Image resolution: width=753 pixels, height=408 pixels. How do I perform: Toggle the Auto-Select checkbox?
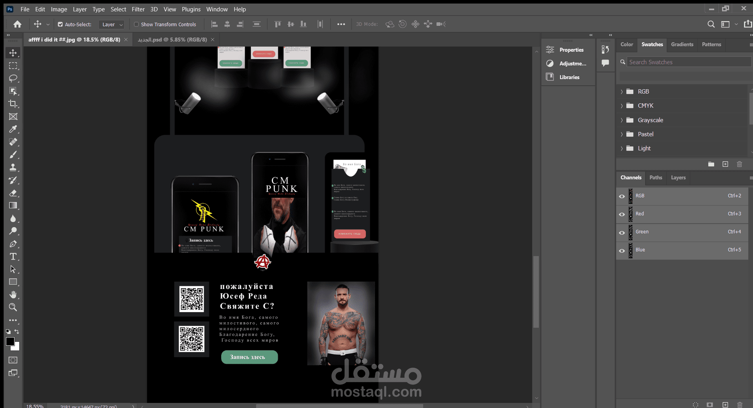click(60, 24)
